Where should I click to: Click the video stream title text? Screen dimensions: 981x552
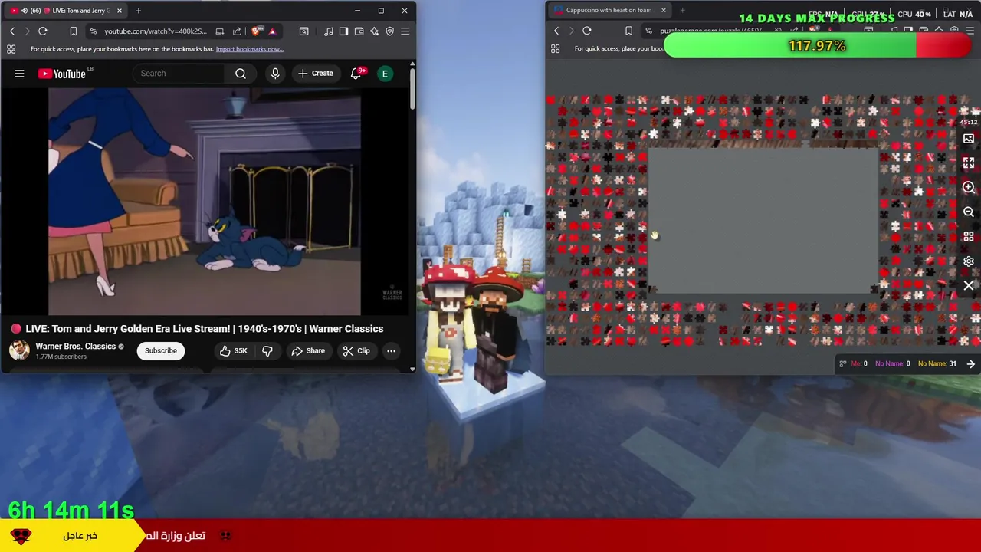[x=205, y=329]
